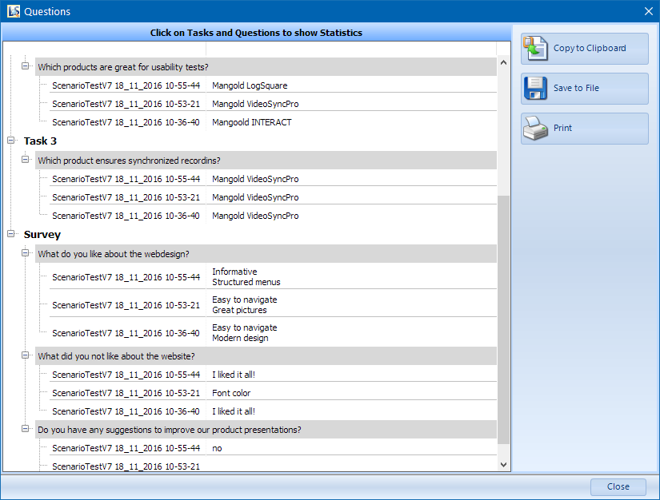
Task: Collapse the product presentations suggestions question
Action: [x=26, y=429]
